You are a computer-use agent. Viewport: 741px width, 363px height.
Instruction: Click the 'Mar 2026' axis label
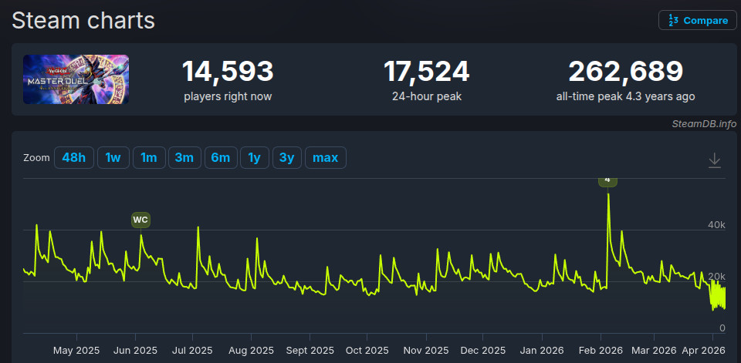click(x=654, y=351)
